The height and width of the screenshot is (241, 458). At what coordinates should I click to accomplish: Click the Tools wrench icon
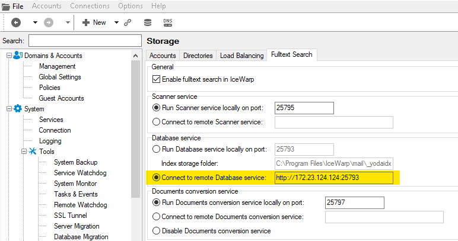point(33,151)
